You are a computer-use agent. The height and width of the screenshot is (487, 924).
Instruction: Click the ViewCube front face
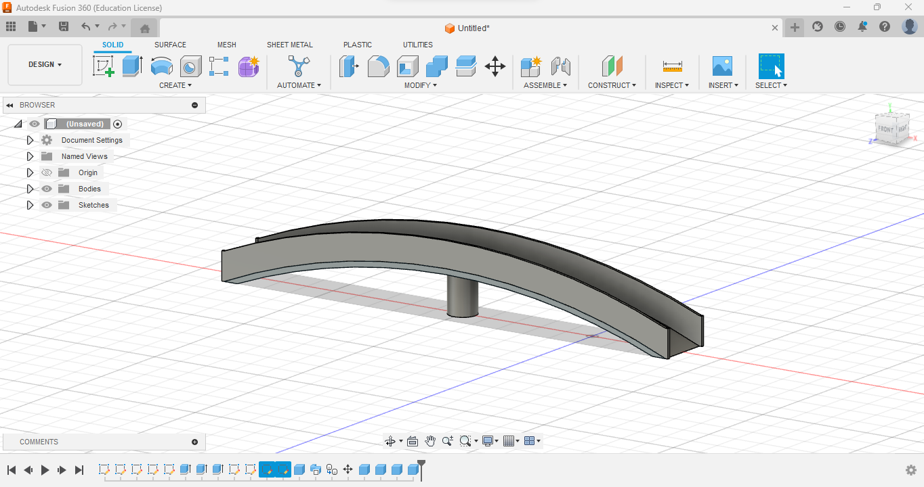(885, 129)
